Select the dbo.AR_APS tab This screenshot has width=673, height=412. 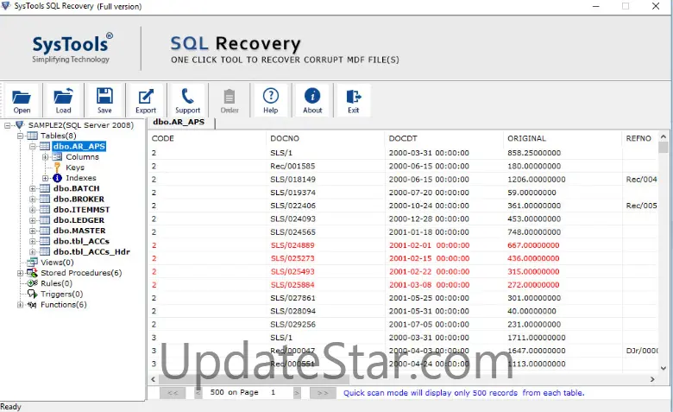(179, 122)
